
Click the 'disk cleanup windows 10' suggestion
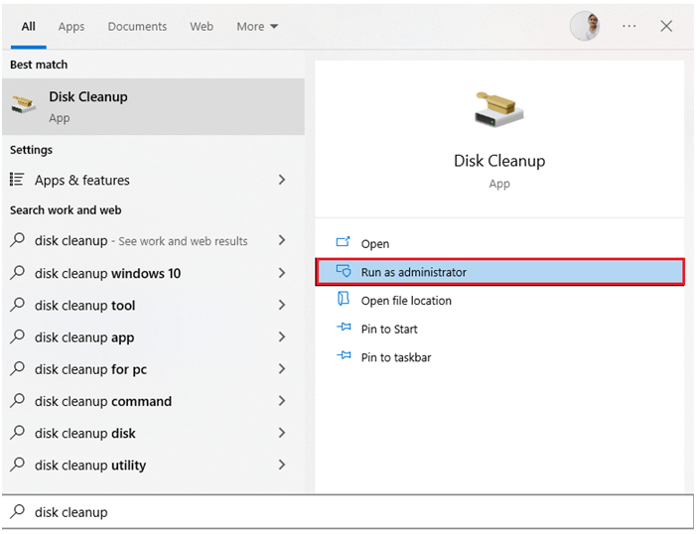coord(153,273)
